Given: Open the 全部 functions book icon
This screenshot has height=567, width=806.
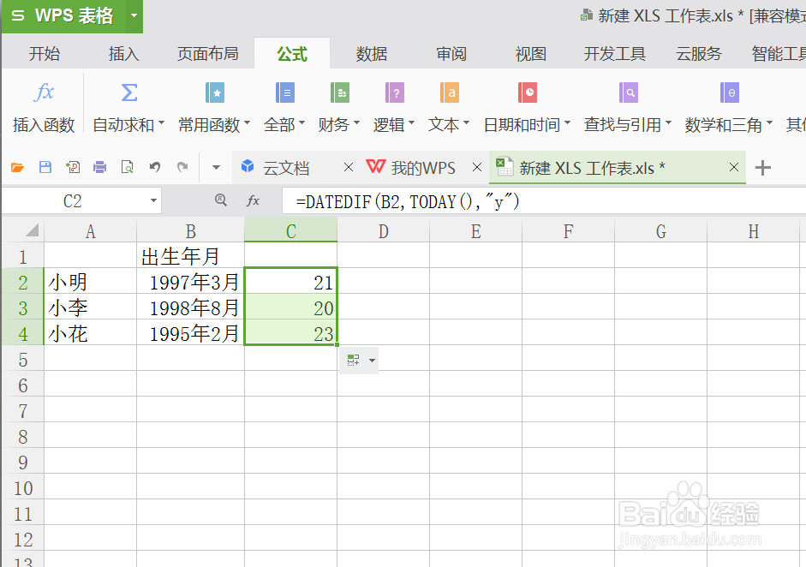Looking at the screenshot, I should (x=284, y=93).
